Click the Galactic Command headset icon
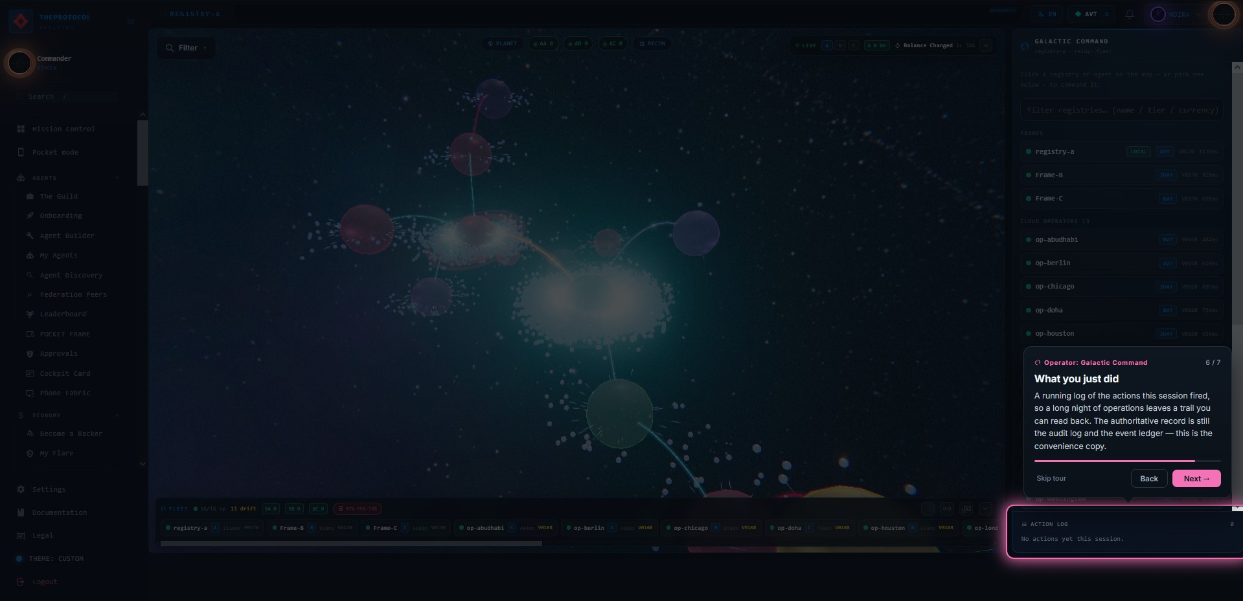Viewport: 1243px width, 601px height. click(1025, 46)
